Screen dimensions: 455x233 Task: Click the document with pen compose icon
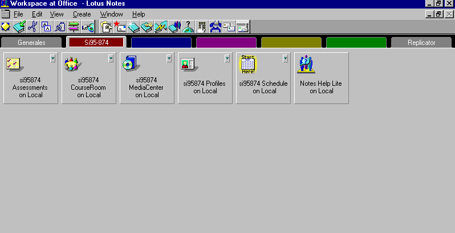click(x=106, y=27)
